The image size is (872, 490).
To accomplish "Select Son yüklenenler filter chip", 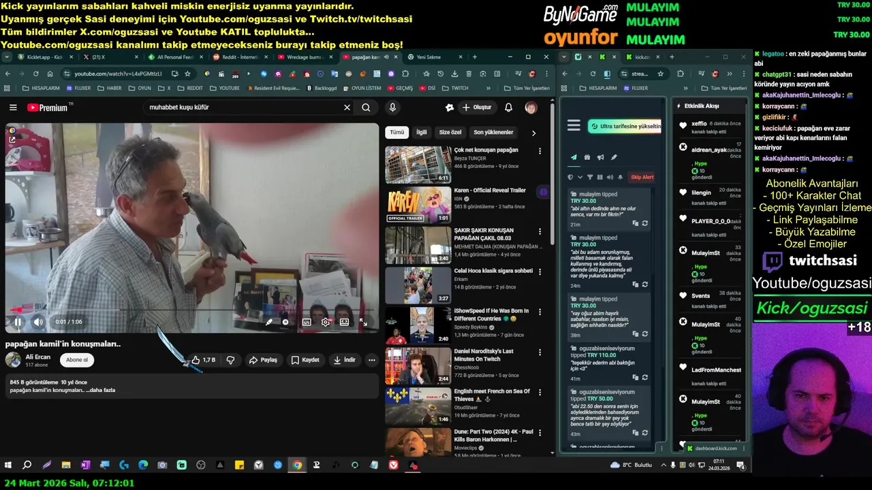I will click(493, 132).
